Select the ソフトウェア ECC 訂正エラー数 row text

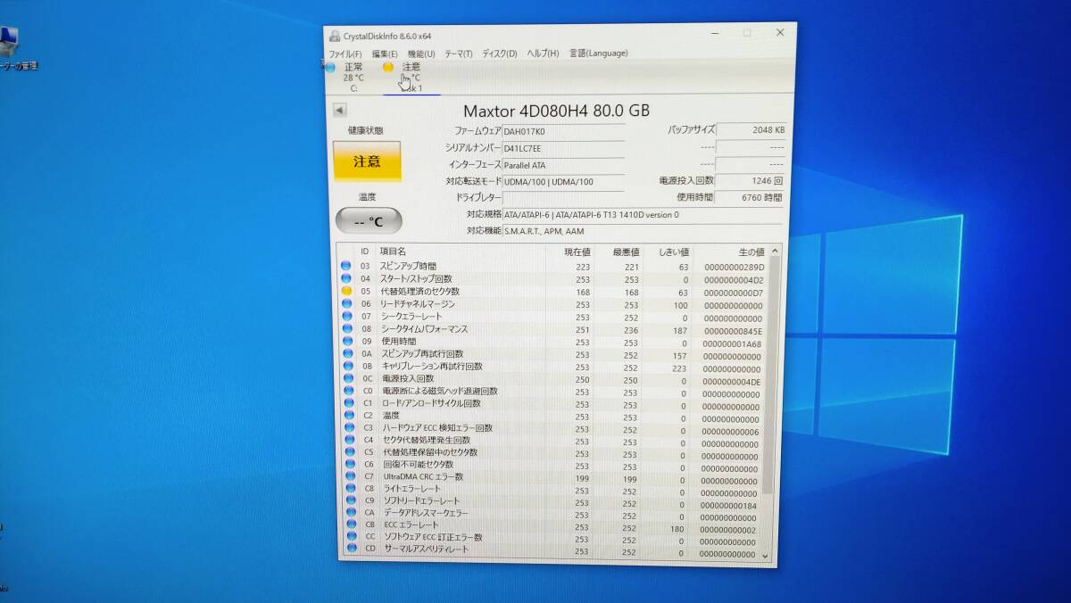coord(433,538)
